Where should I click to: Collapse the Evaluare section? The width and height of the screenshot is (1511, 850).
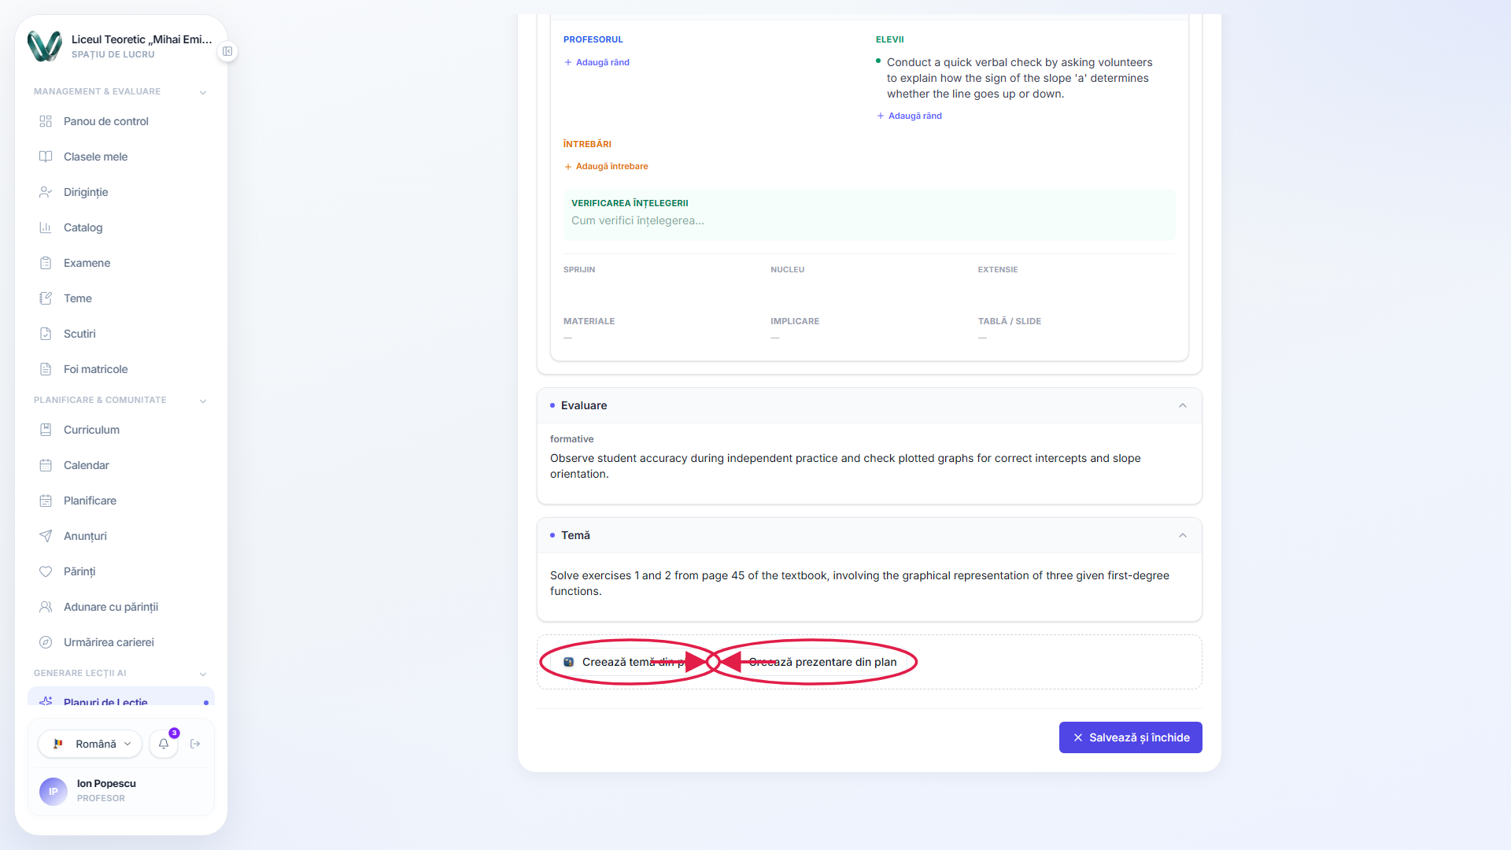[x=1182, y=405]
